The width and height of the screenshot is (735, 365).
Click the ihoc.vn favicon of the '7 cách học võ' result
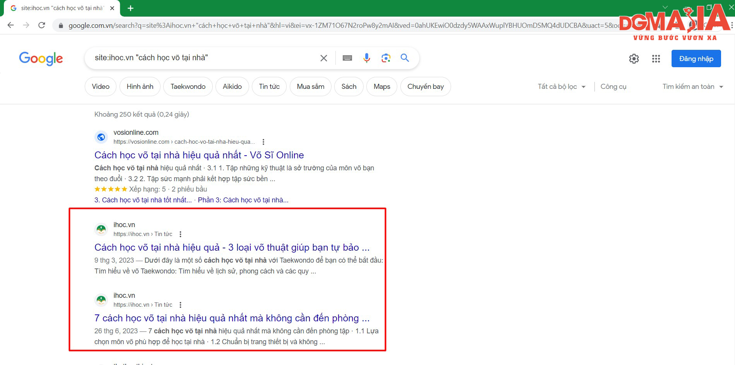coord(101,300)
